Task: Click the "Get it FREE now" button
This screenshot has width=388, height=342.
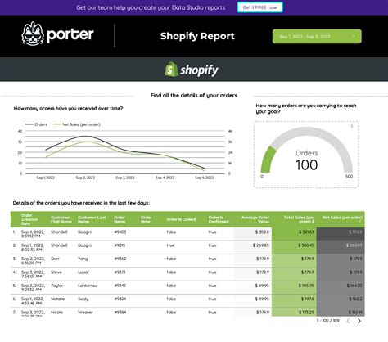Action: tap(259, 7)
